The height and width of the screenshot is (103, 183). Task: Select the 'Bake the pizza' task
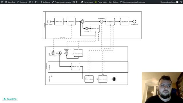point(75,66)
